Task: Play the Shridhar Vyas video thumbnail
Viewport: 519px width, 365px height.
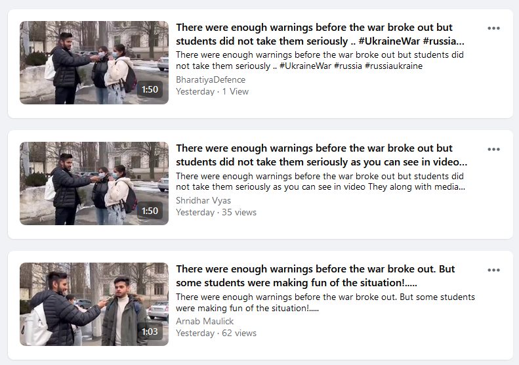Action: (x=94, y=183)
